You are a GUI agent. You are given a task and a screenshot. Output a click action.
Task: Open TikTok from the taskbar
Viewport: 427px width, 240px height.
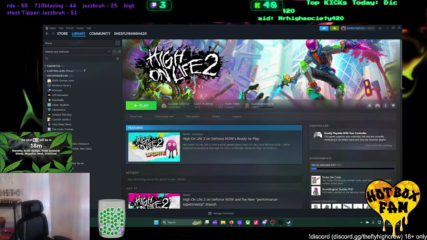point(256,222)
